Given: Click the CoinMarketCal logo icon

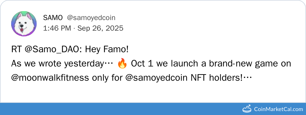Looking at the screenshot, I should click(x=247, y=109).
